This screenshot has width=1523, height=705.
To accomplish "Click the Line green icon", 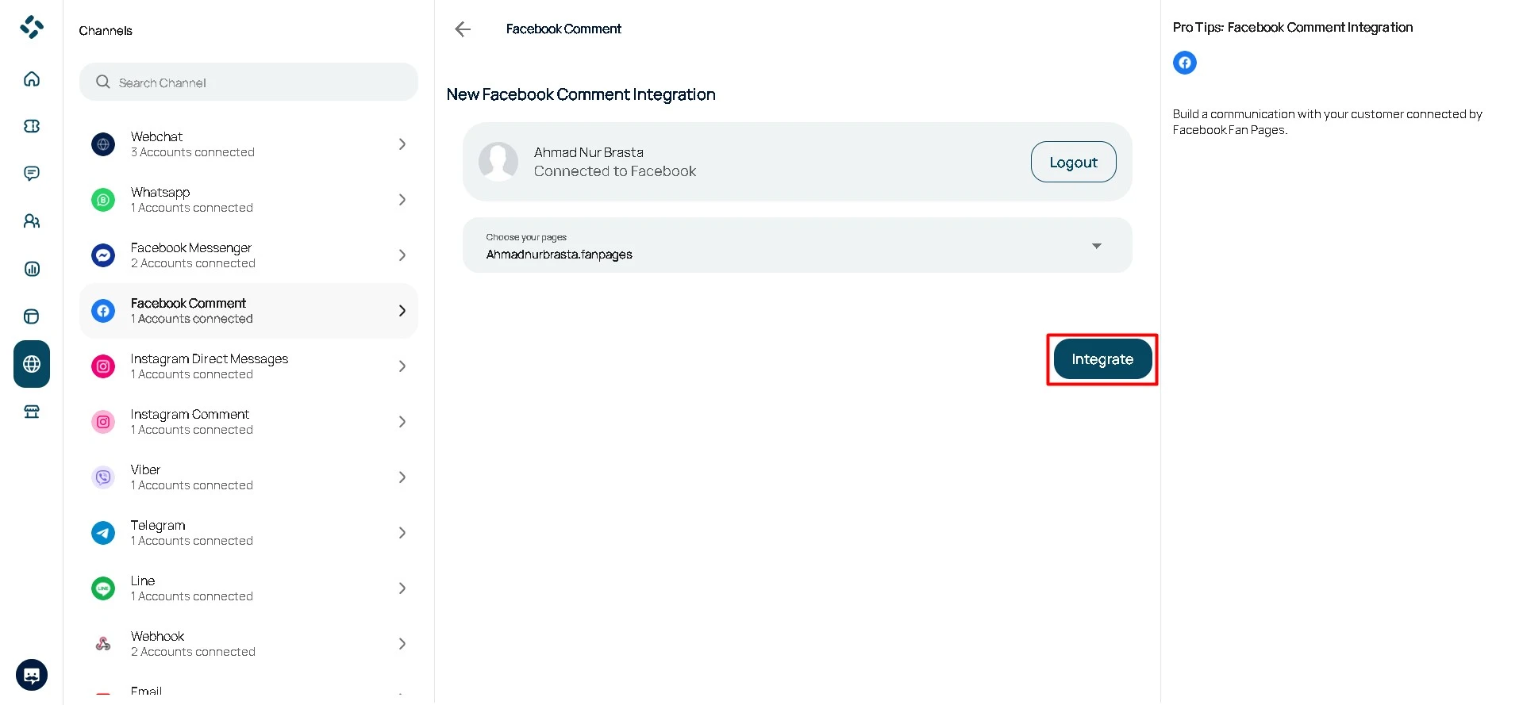I will [103, 588].
